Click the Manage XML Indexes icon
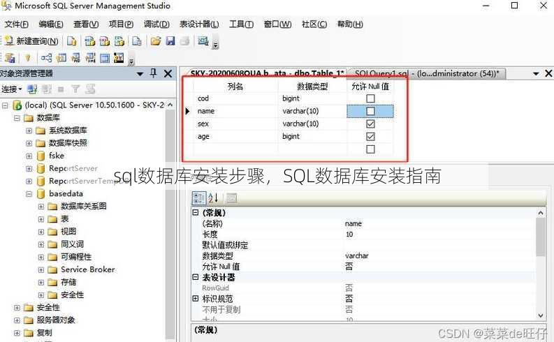 pyautogui.click(x=90, y=58)
